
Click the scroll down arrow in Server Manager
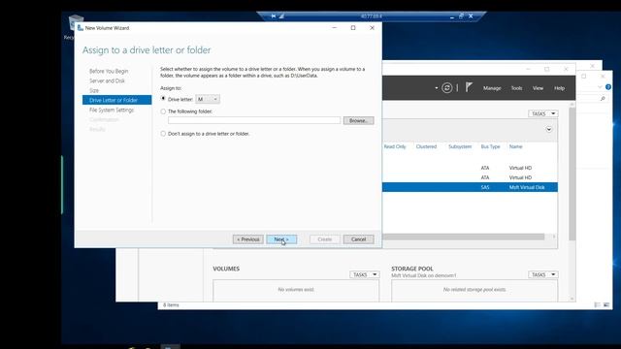572,299
